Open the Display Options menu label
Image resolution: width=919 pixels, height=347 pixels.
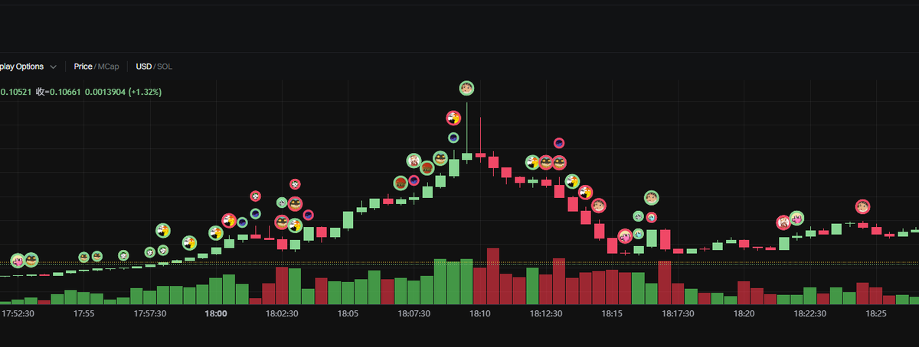21,66
